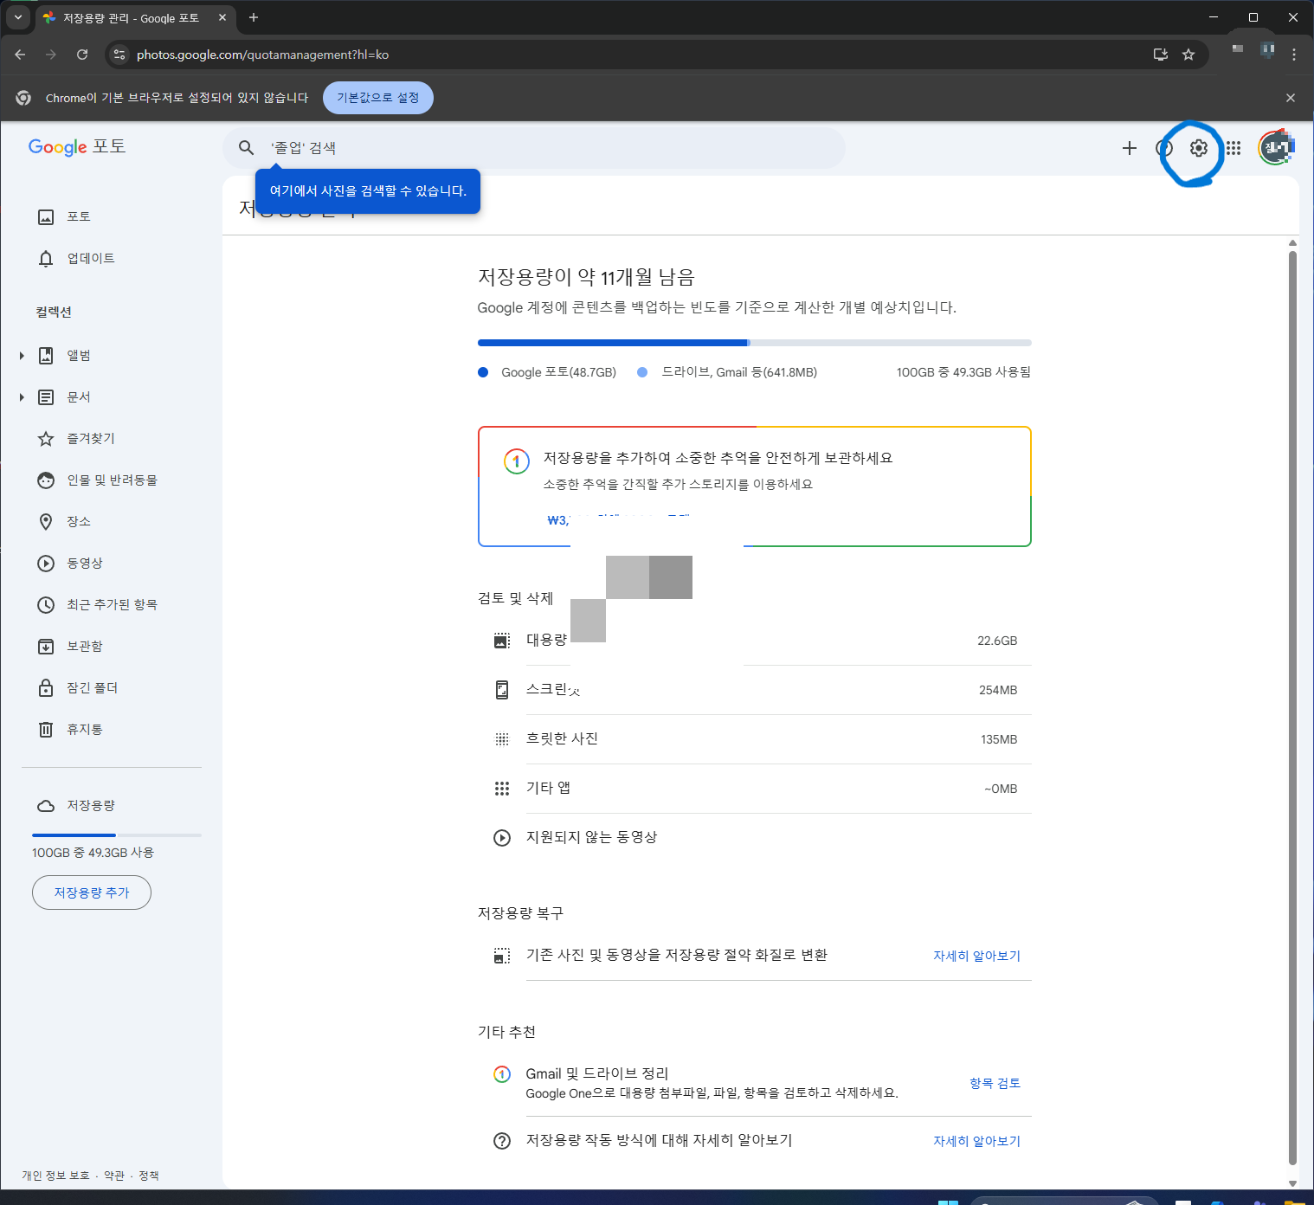This screenshot has height=1205, width=1314.
Task: Click the main storage usage progress bar
Action: (x=754, y=343)
